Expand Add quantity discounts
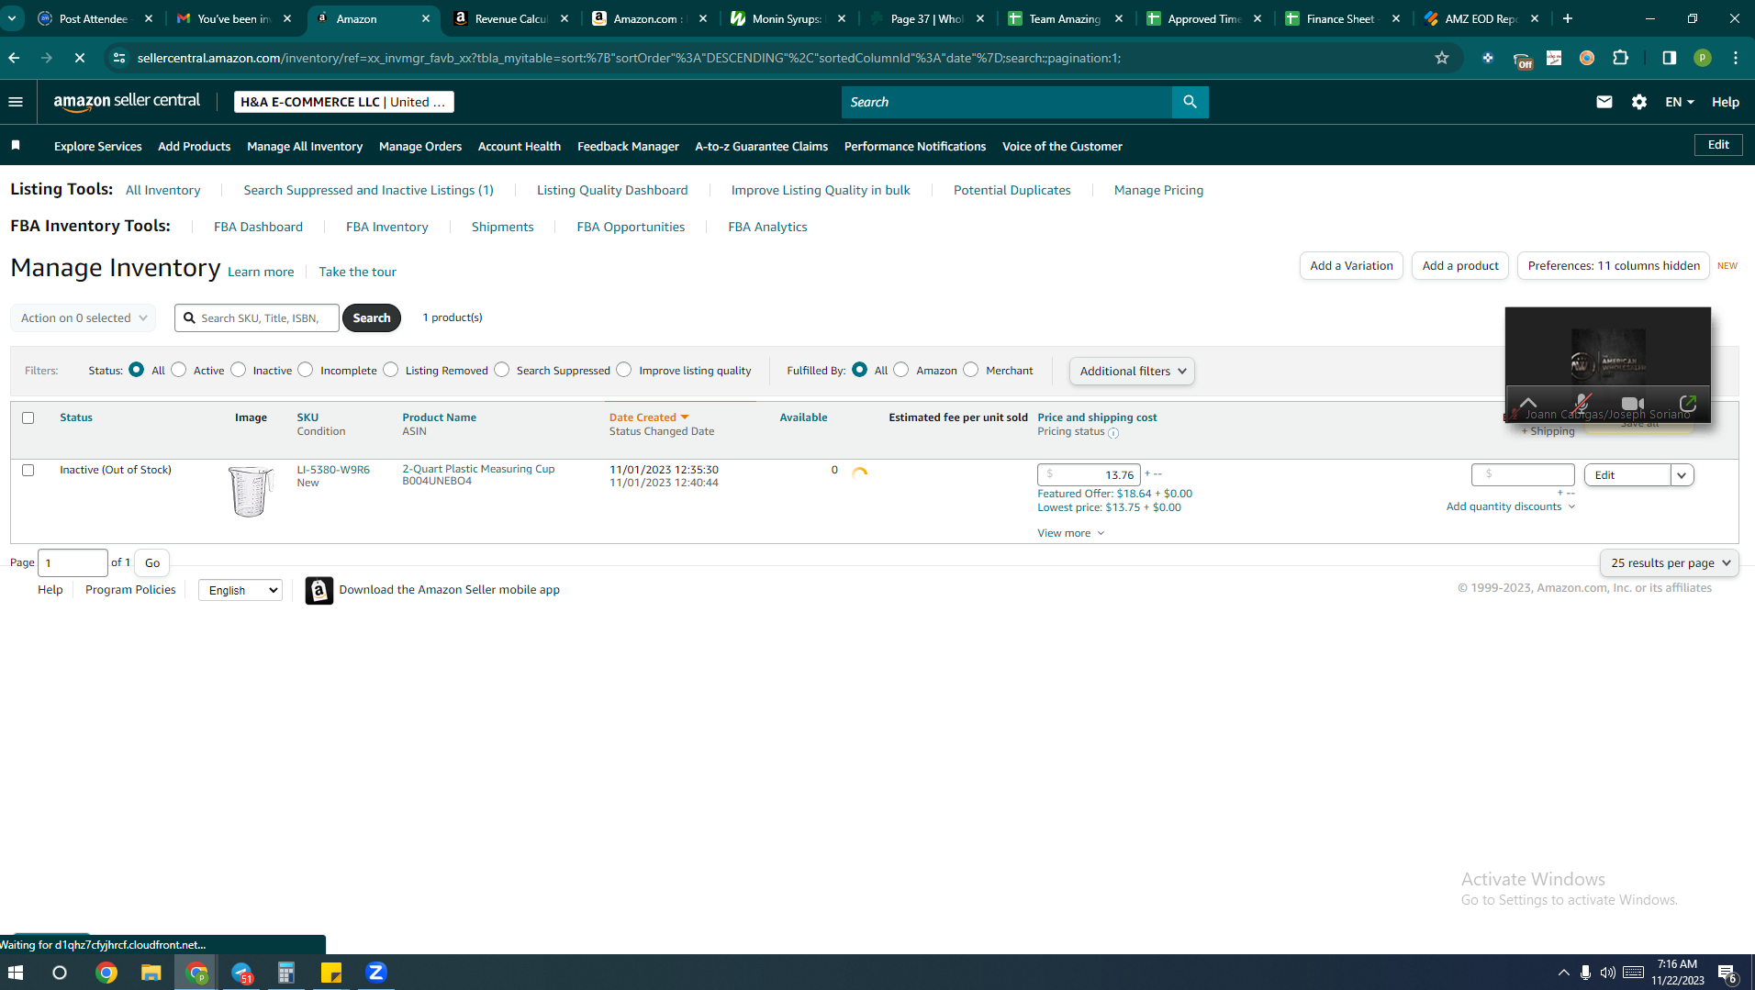Viewport: 1755px width, 990px height. pos(1511,506)
